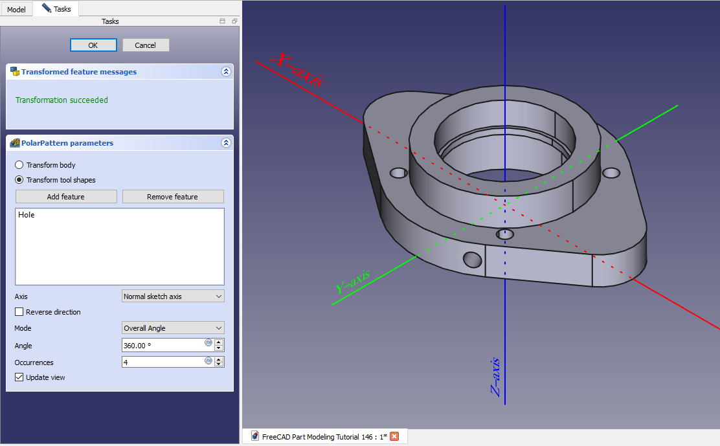The image size is (720, 446).
Task: Open the Mode dropdown showing Overall Angle
Action: point(173,328)
